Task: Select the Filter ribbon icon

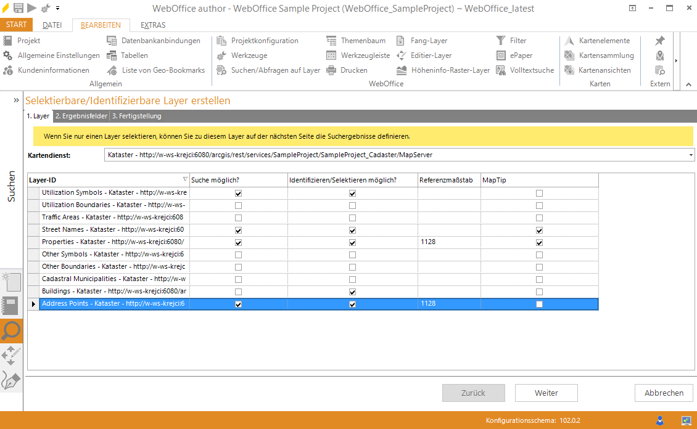Action: point(500,41)
